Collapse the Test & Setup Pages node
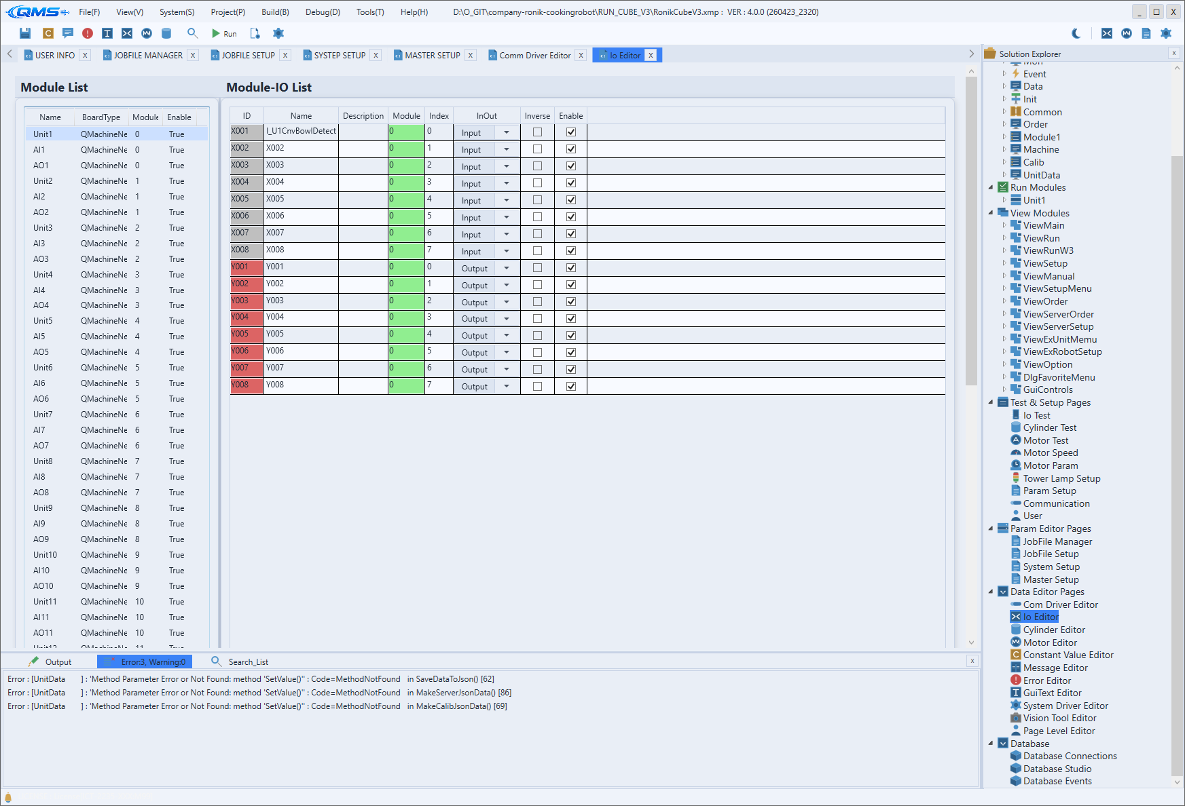The width and height of the screenshot is (1185, 806). (991, 402)
